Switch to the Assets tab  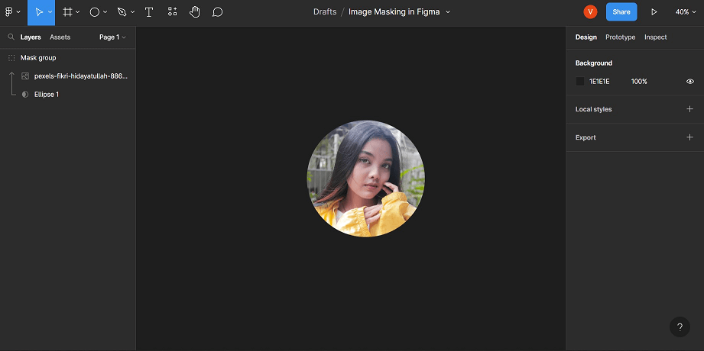60,37
